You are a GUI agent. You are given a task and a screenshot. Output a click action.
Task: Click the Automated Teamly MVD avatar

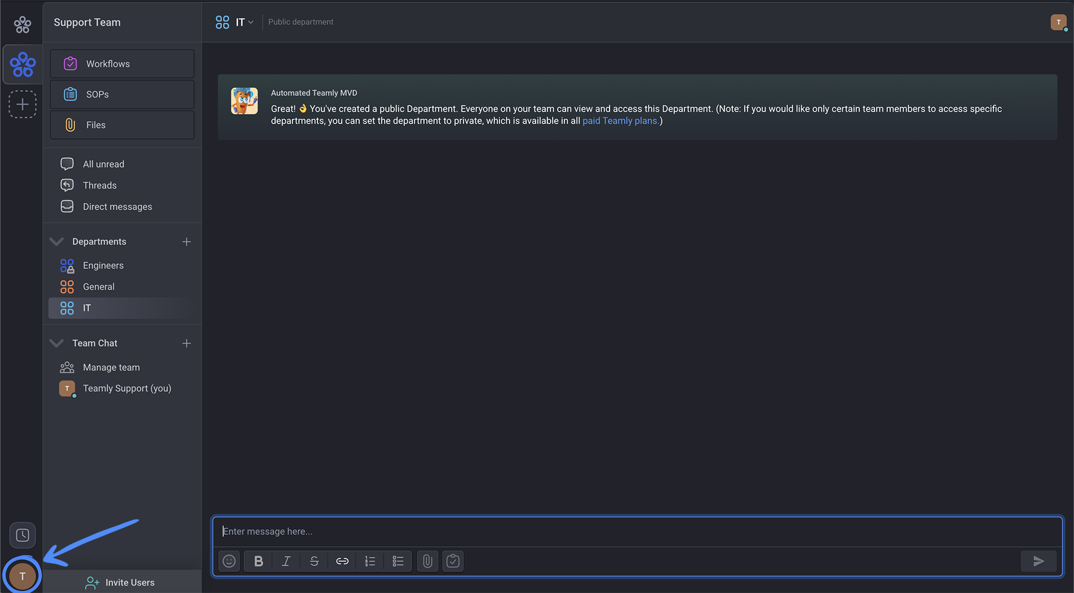[x=244, y=101]
